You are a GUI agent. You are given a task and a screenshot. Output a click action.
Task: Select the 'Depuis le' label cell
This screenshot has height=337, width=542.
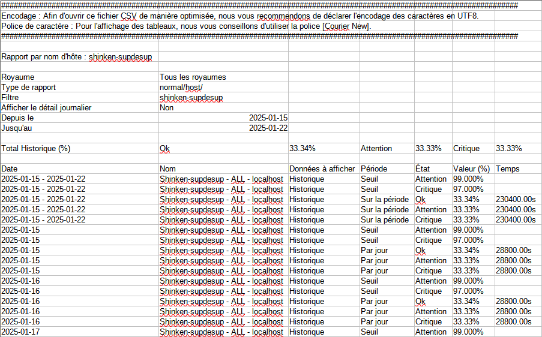coord(17,118)
